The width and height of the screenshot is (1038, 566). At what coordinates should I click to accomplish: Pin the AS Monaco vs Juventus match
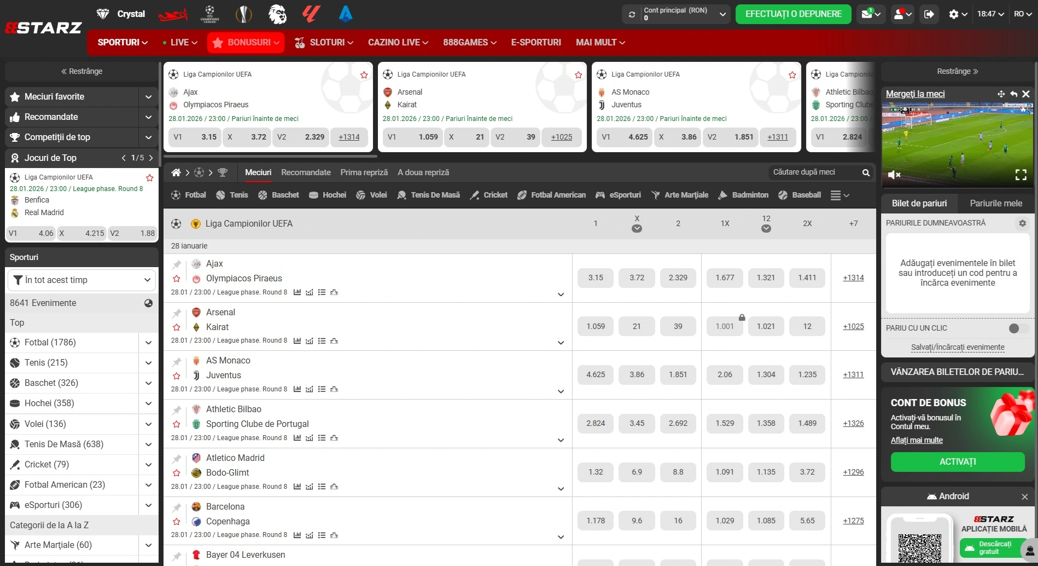(x=177, y=362)
